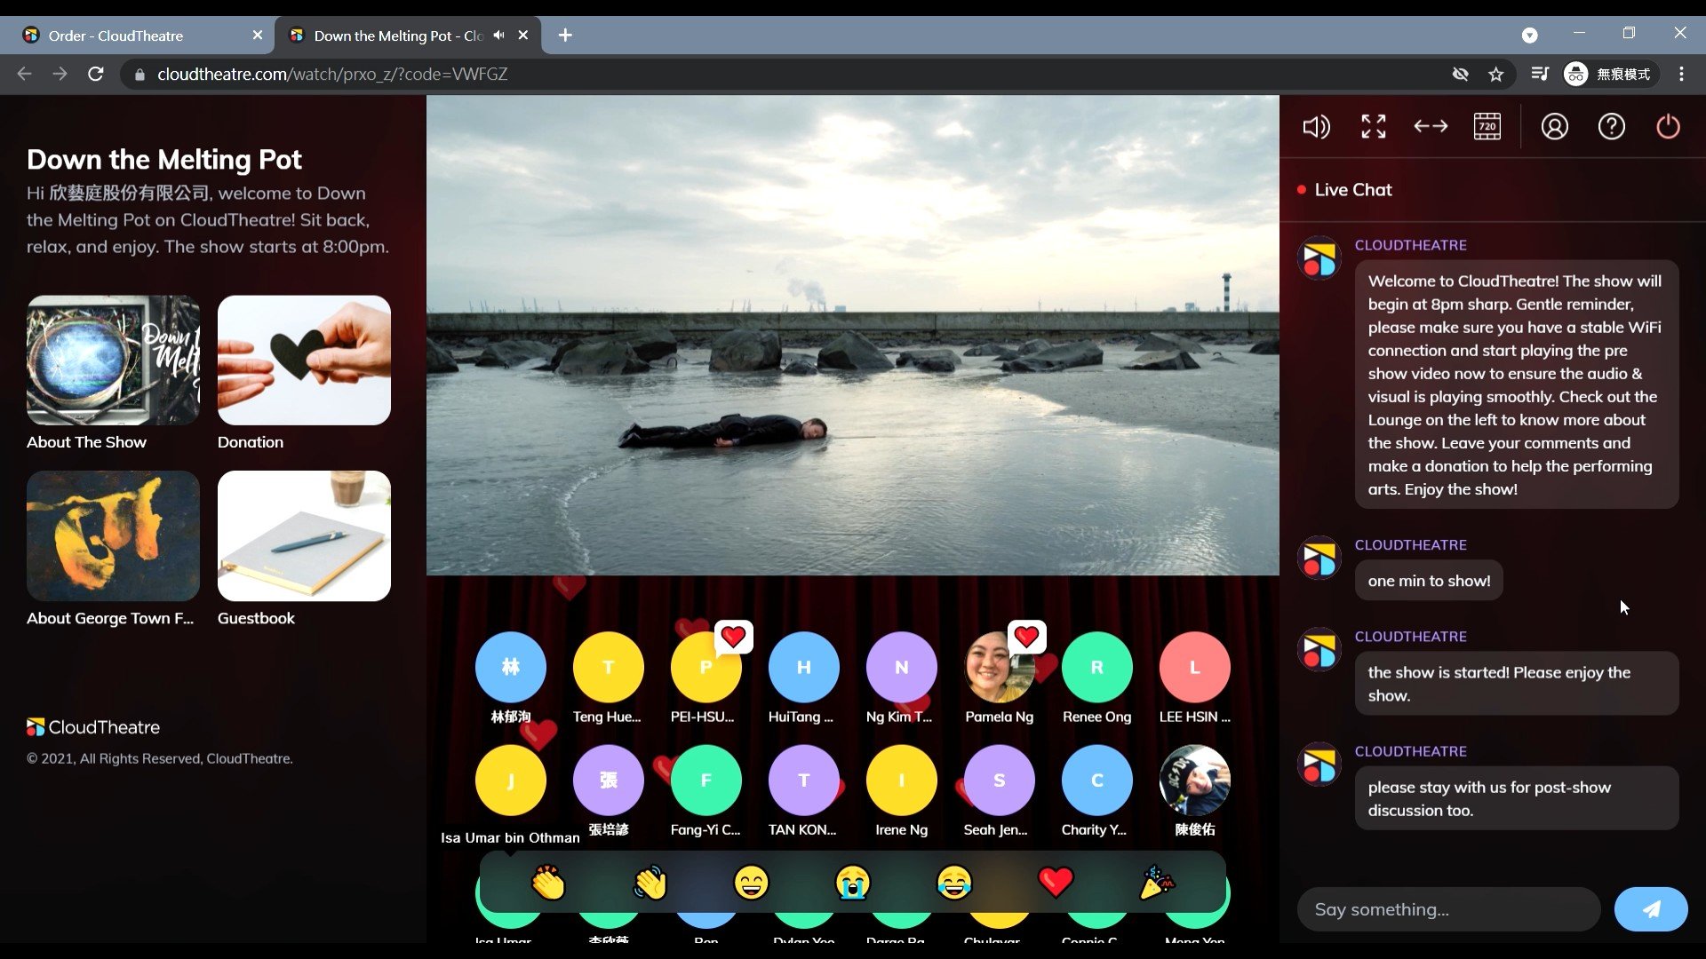Screen dimensions: 1706x959
Task: Select 林郁洵 audience avatar
Action: point(511,668)
